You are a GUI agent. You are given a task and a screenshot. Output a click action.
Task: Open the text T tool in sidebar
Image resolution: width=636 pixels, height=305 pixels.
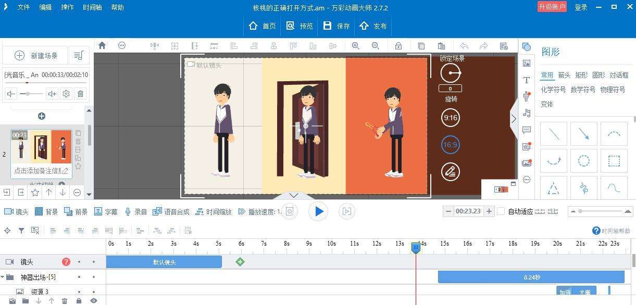[x=527, y=80]
